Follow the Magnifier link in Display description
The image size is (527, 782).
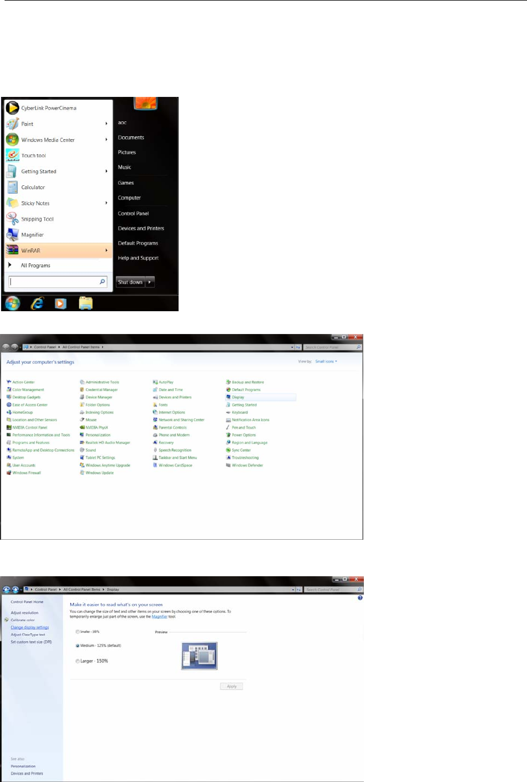tap(159, 617)
